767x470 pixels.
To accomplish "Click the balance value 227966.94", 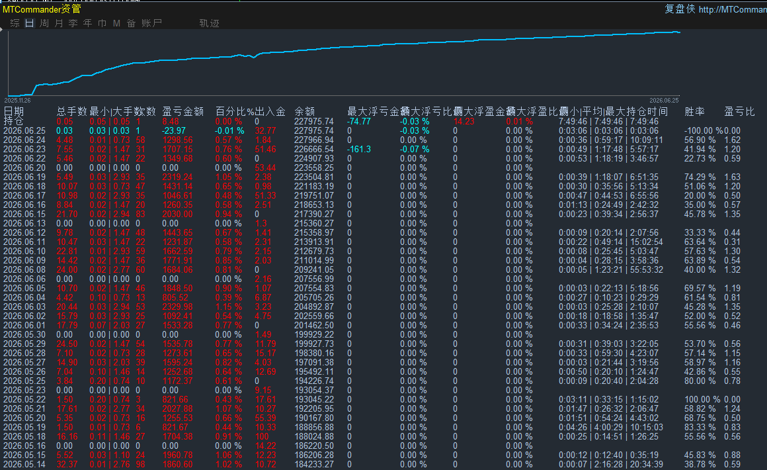I will tap(314, 140).
